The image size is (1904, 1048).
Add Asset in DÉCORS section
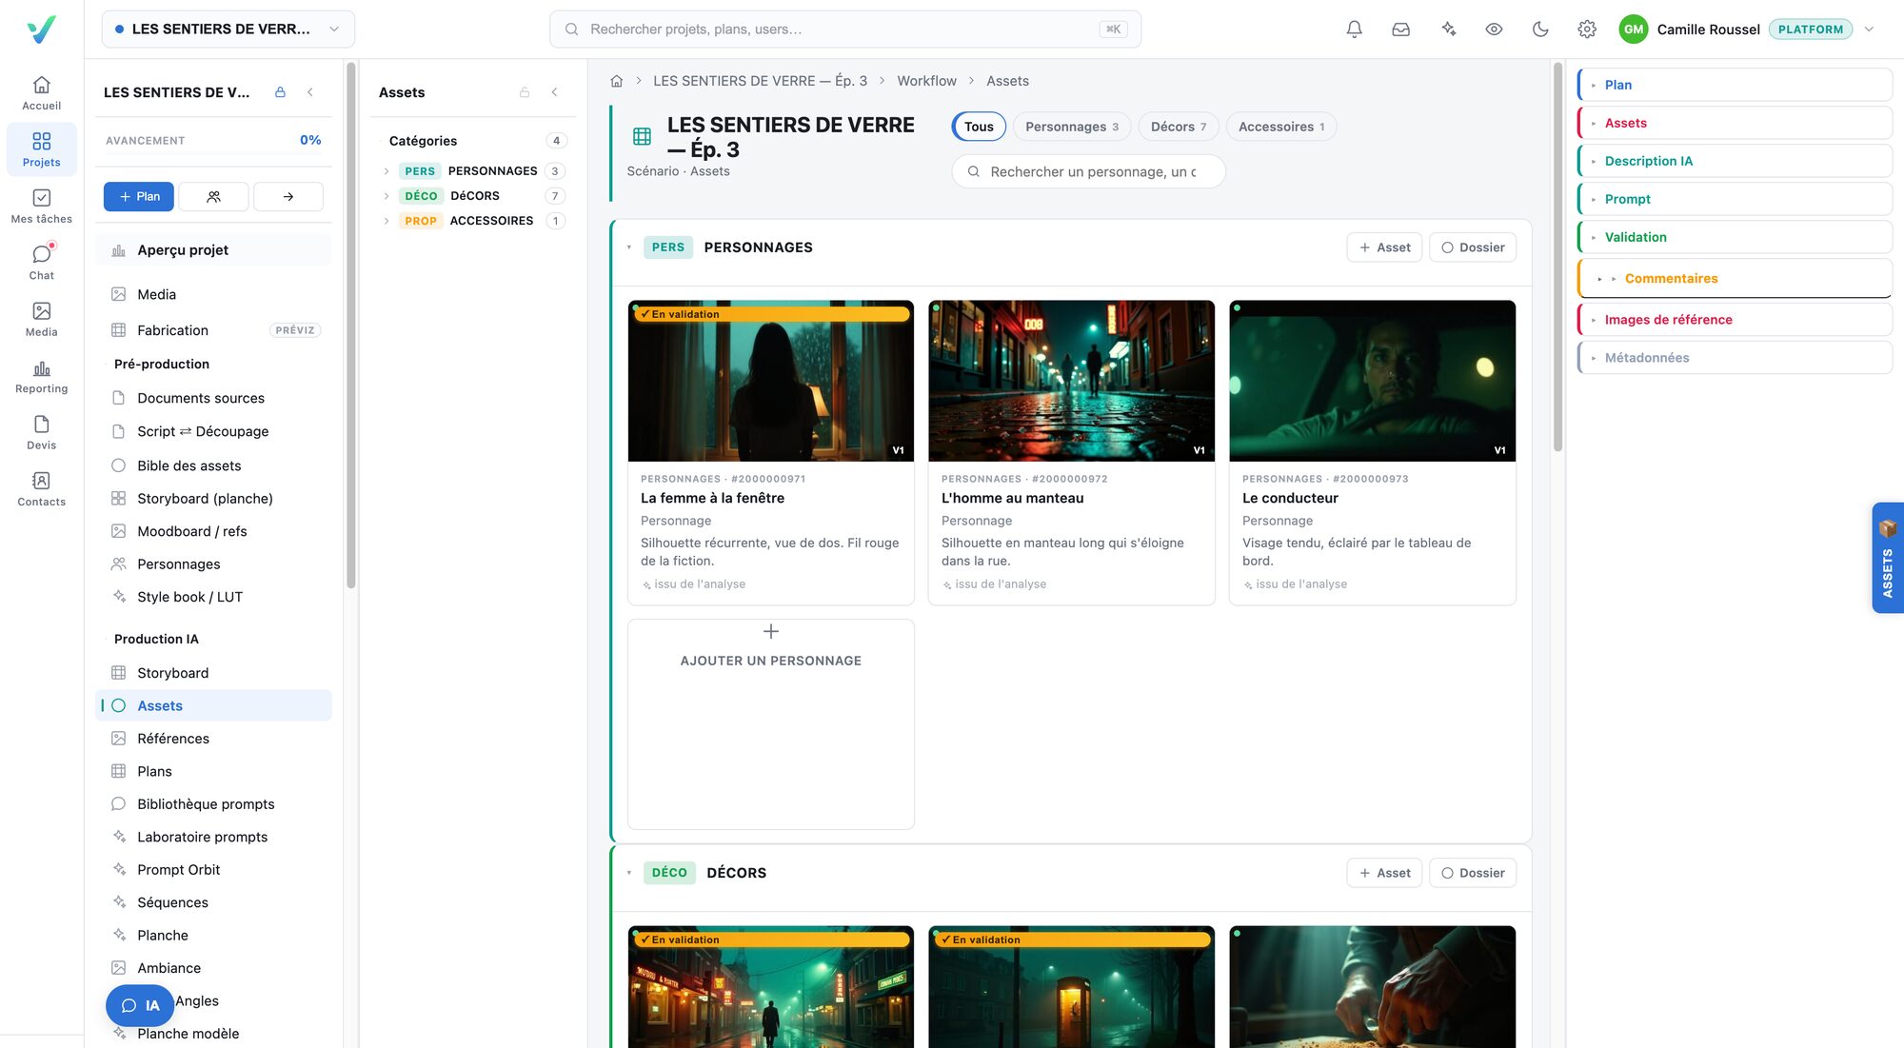pos(1384,873)
